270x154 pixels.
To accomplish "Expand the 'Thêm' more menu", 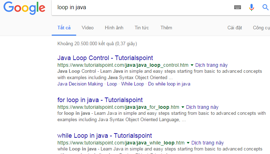I will (166, 28).
